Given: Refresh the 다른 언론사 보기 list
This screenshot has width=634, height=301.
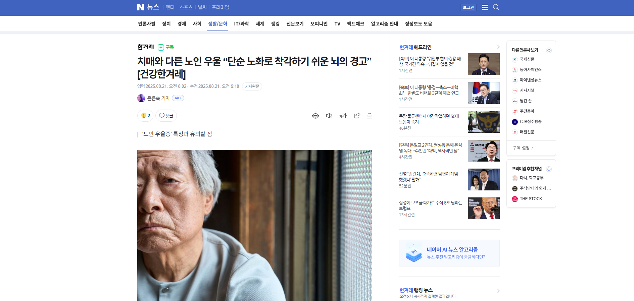Looking at the screenshot, I should (549, 50).
